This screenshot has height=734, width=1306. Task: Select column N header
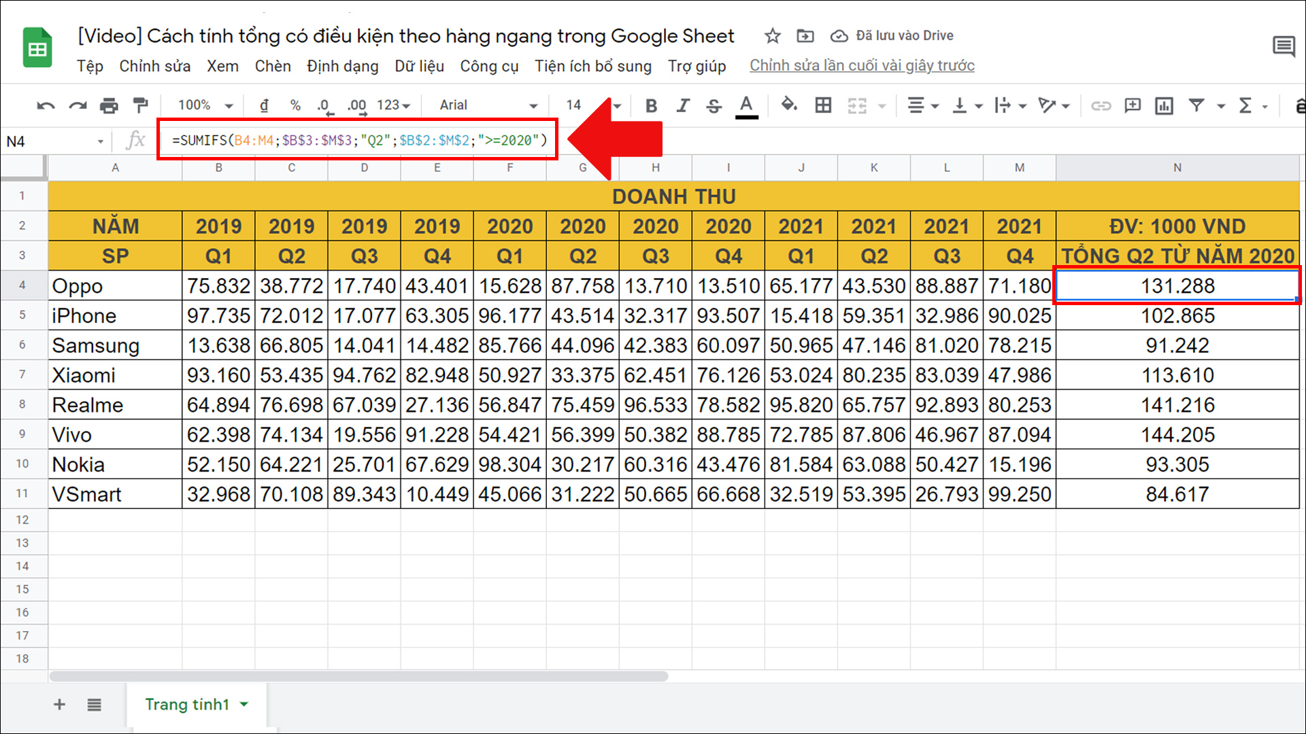[1177, 168]
